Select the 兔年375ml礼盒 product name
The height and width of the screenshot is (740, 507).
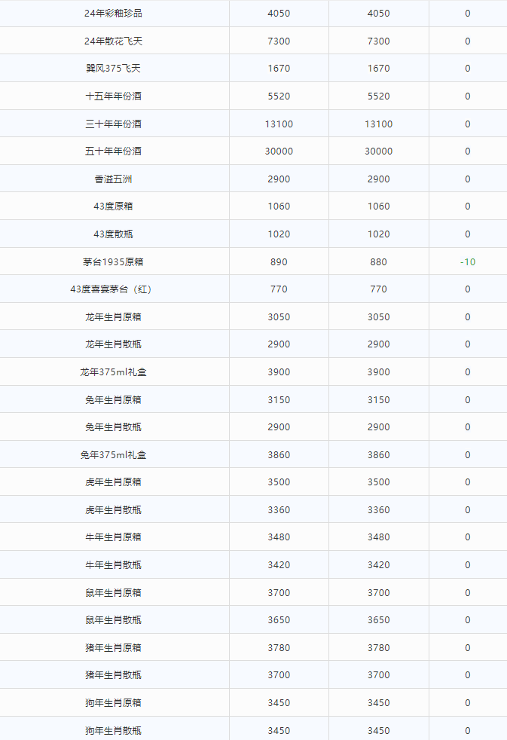[113, 455]
